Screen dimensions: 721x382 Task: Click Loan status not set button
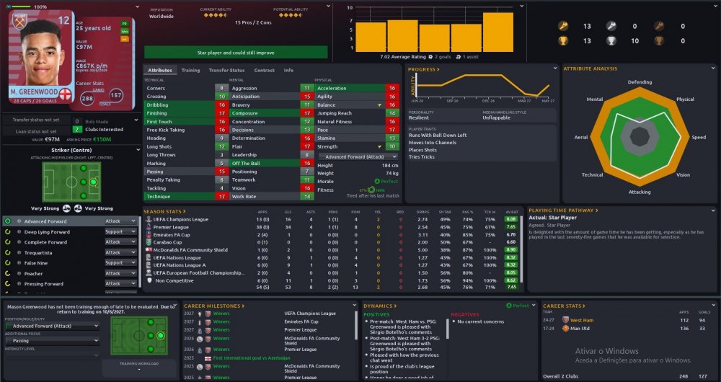[x=36, y=131]
